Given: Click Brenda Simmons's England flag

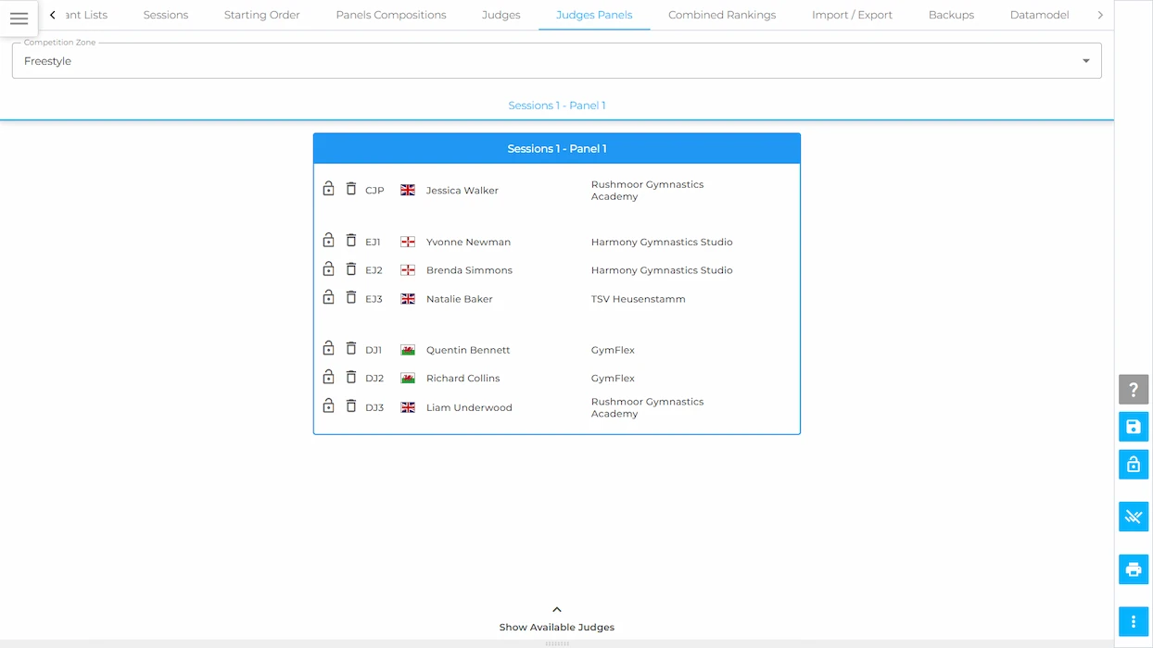Looking at the screenshot, I should (x=408, y=270).
